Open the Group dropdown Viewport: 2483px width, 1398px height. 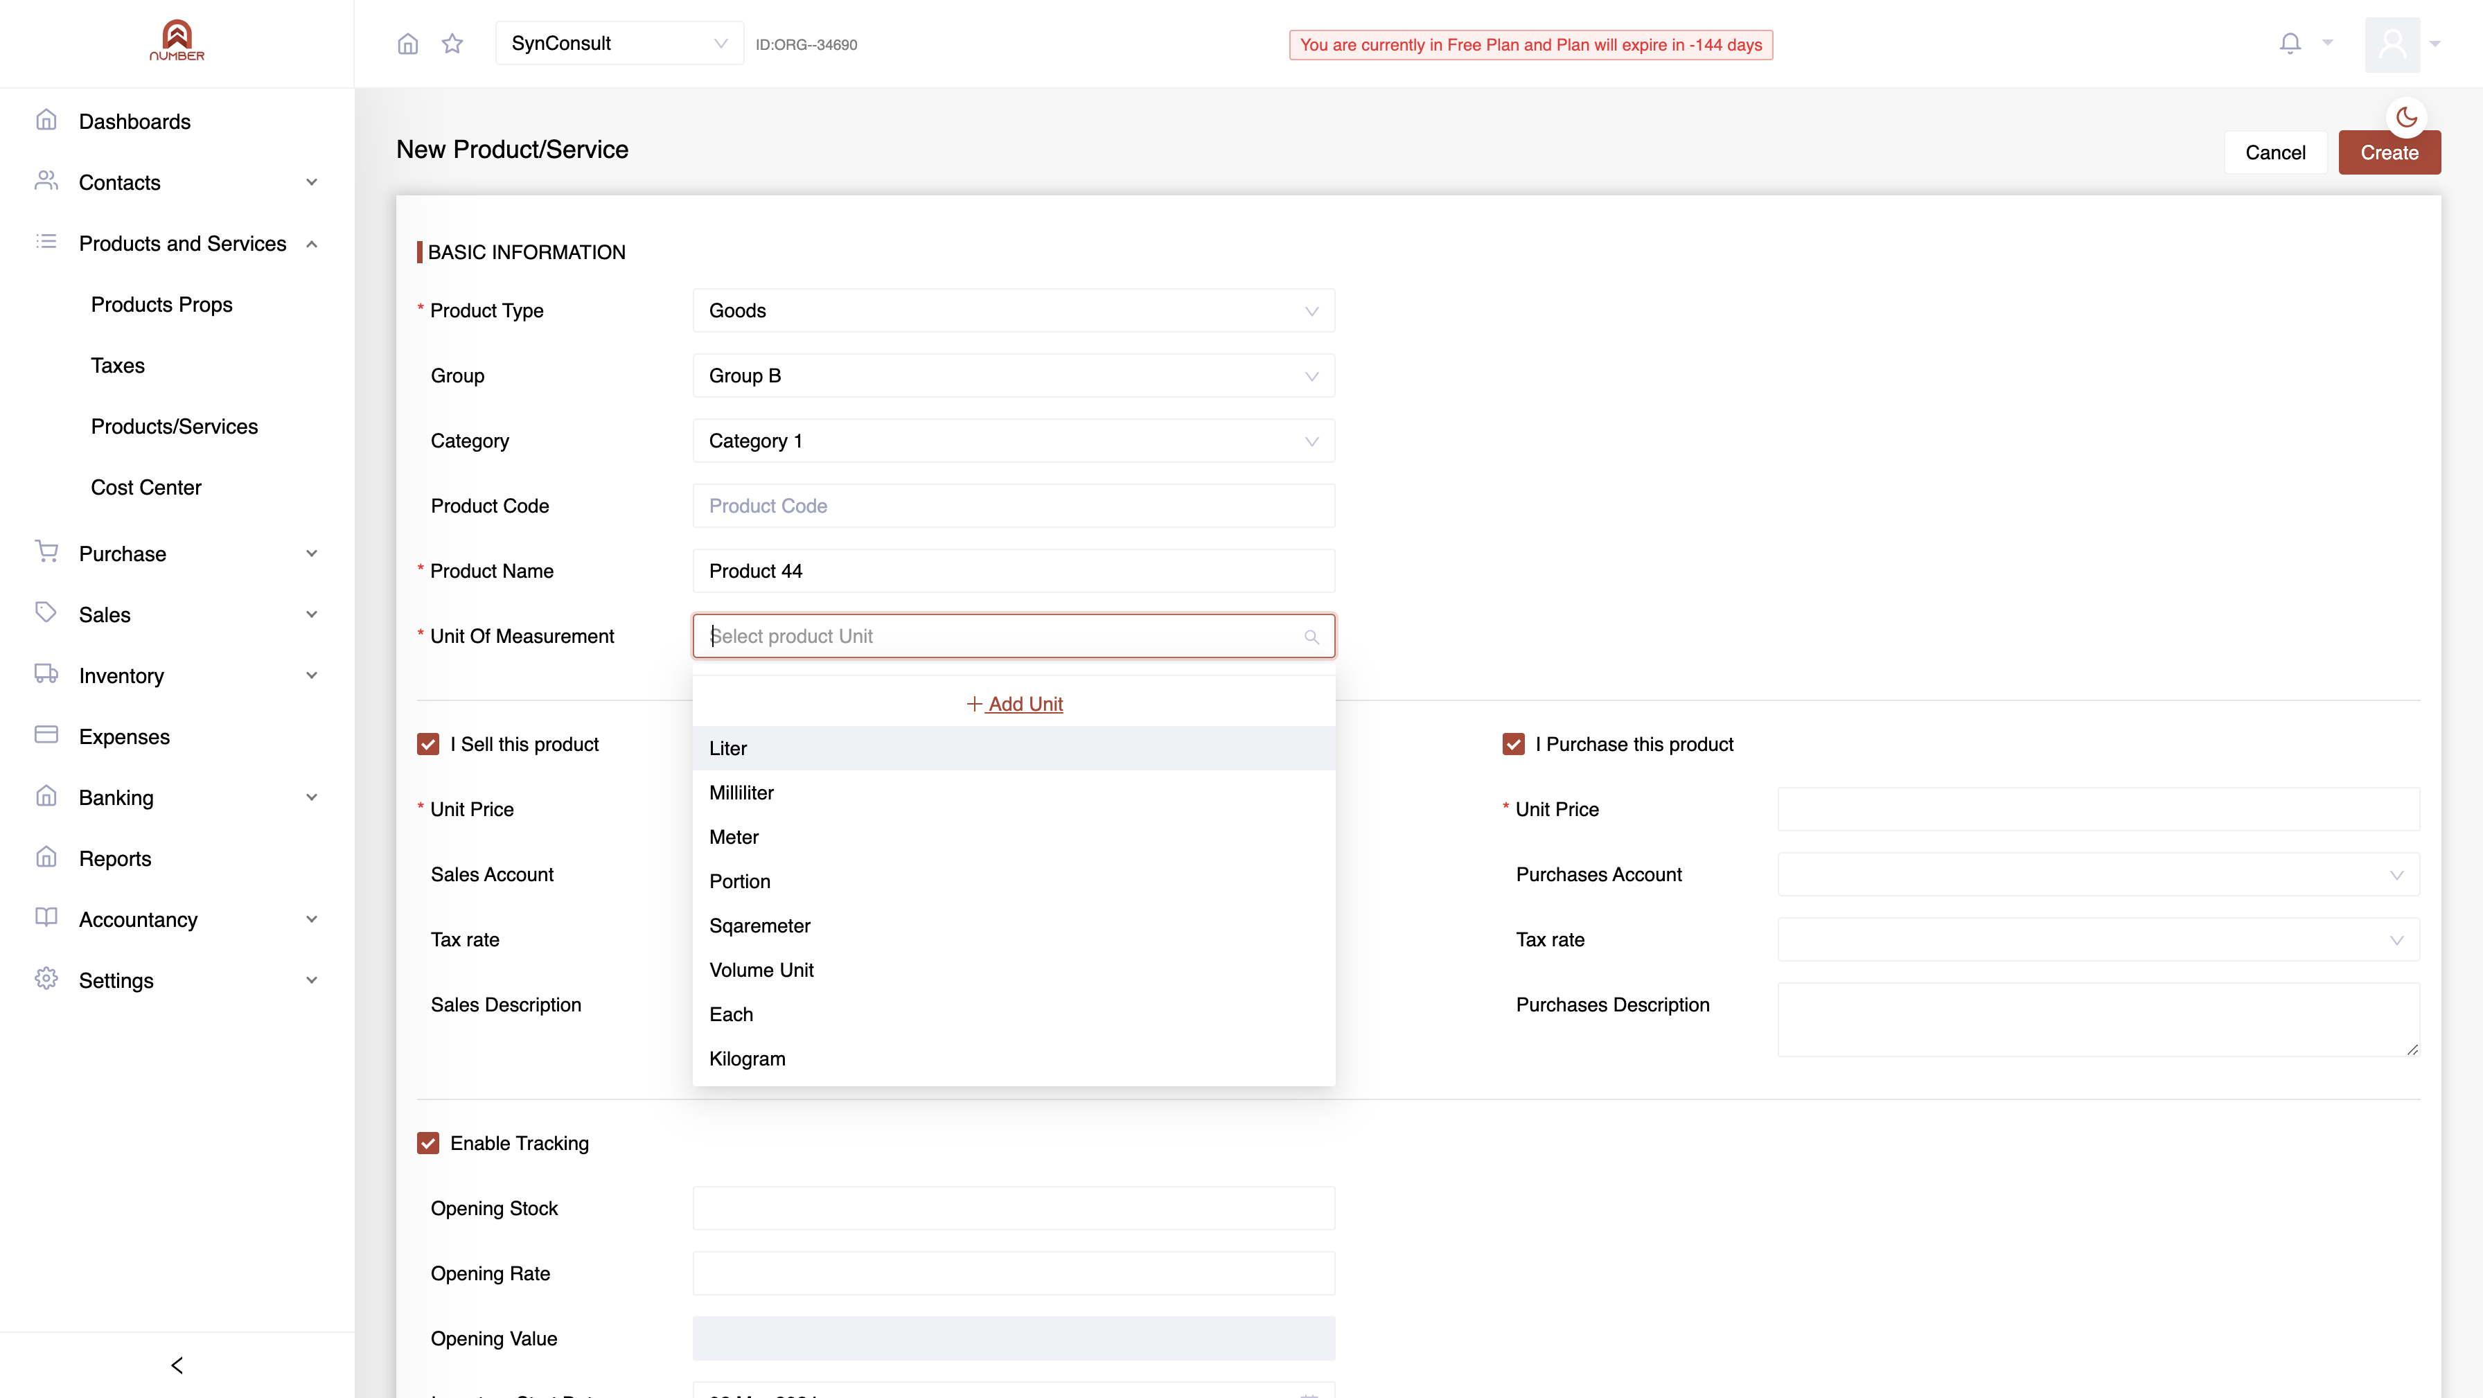[1014, 376]
